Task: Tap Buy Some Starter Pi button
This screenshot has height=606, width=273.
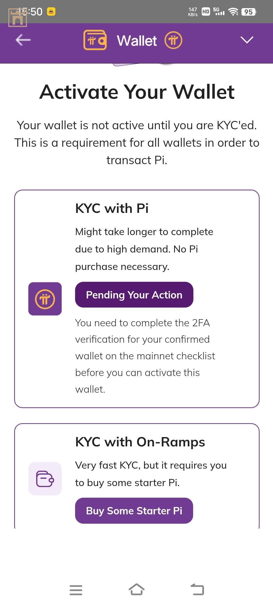Action: coord(134,511)
